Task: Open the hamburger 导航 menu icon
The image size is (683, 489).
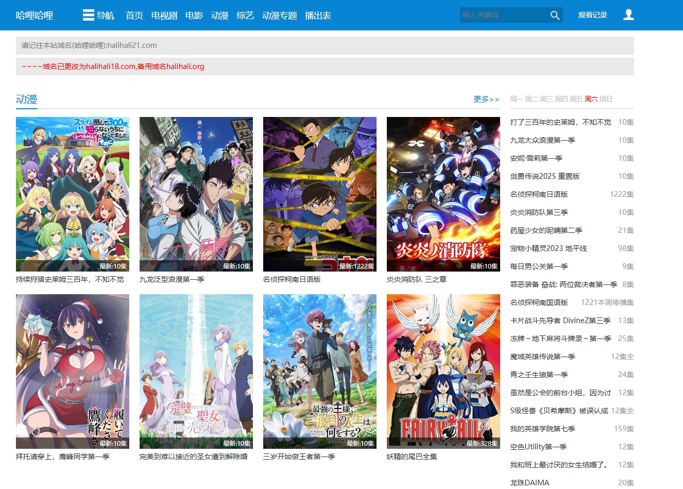Action: [88, 15]
